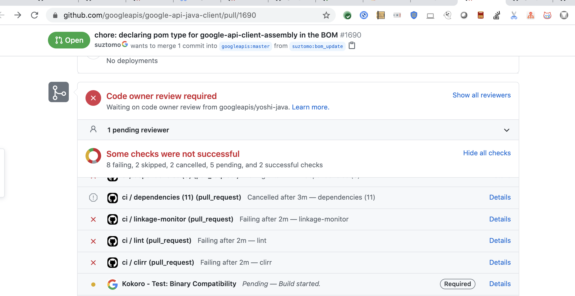
Task: Click the blue shield extension icon
Action: point(414,15)
